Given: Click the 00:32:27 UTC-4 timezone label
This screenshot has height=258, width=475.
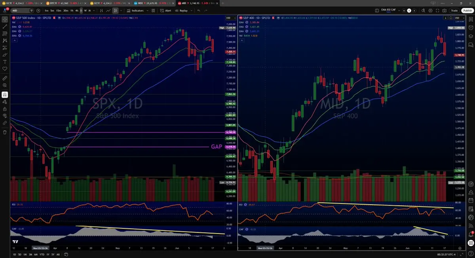Looking at the screenshot, I should 446,254.
